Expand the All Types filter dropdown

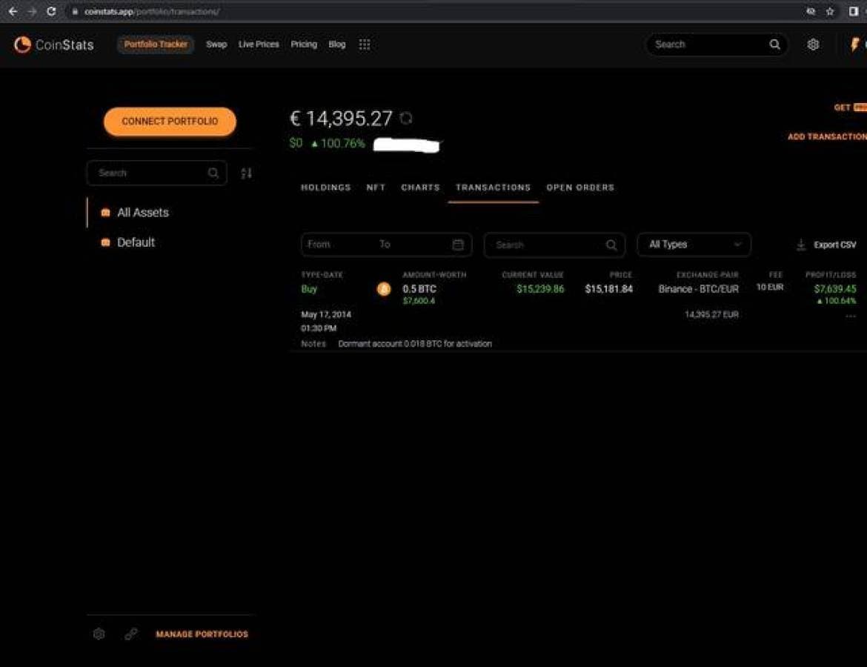coord(694,245)
